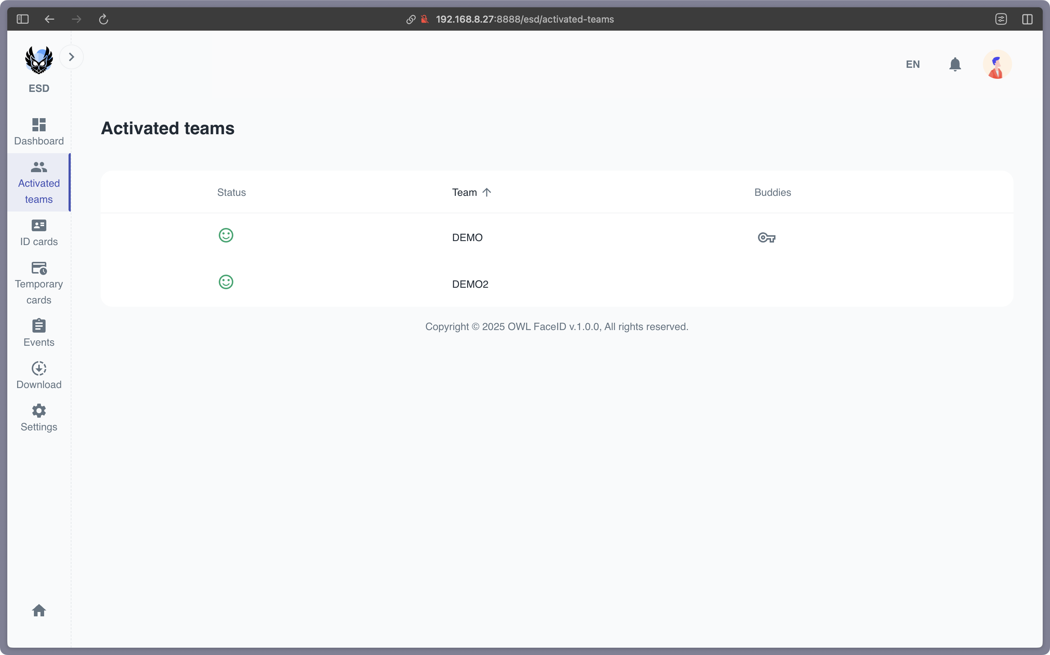Reload the page in the browser
The image size is (1050, 655).
click(x=104, y=19)
